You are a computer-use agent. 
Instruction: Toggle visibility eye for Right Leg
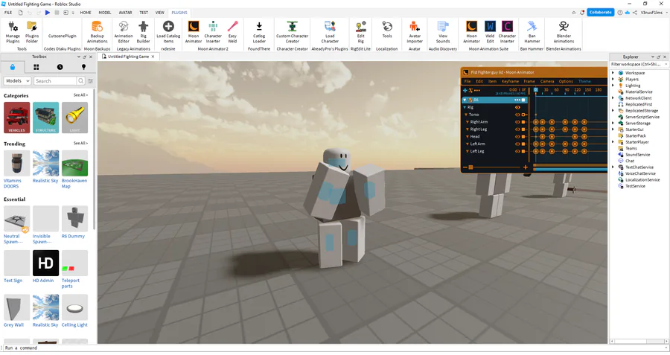pyautogui.click(x=517, y=129)
